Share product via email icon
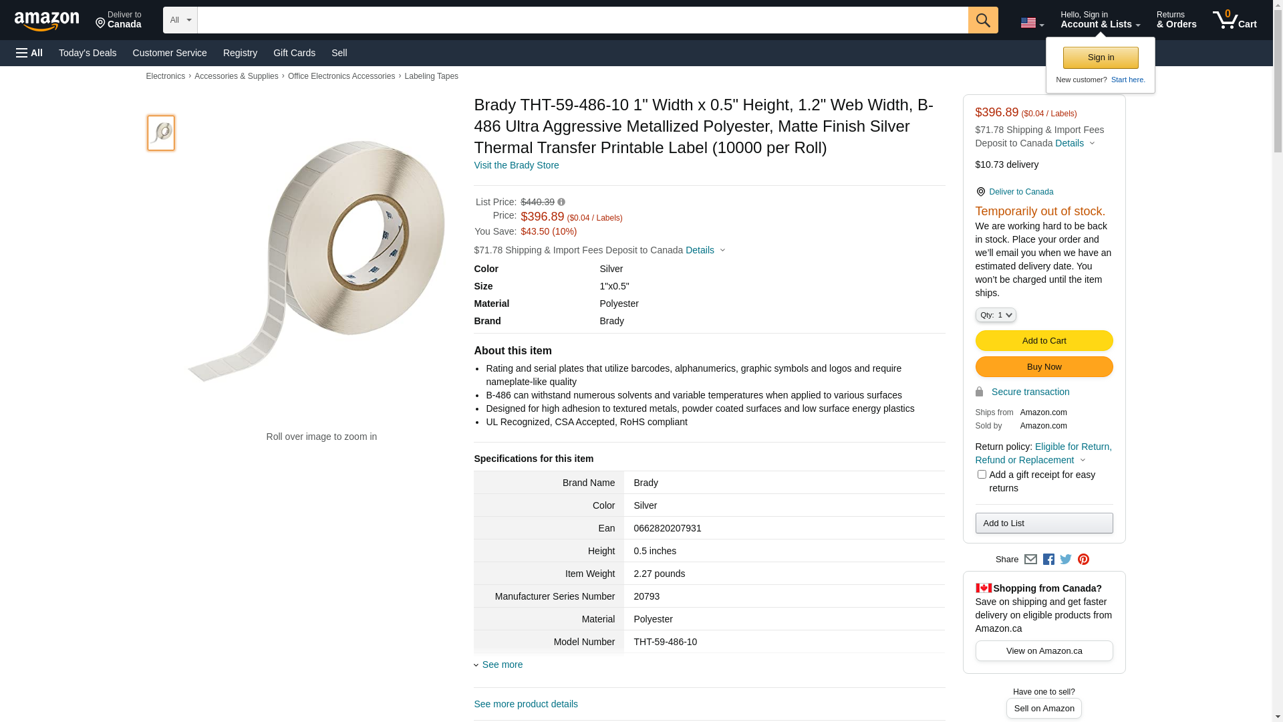Image resolution: width=1283 pixels, height=722 pixels. [1030, 560]
